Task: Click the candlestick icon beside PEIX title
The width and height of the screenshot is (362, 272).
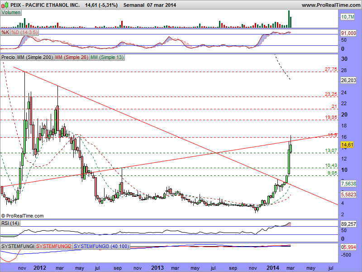Action: coord(5,5)
